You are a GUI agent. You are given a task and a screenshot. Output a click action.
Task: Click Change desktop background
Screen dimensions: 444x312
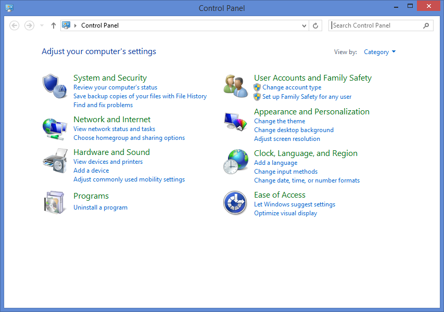[294, 130]
